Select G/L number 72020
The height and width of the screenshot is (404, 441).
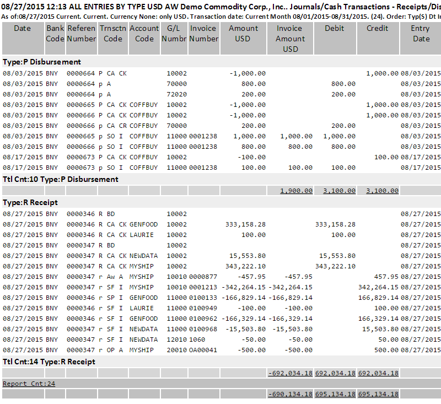(x=176, y=94)
